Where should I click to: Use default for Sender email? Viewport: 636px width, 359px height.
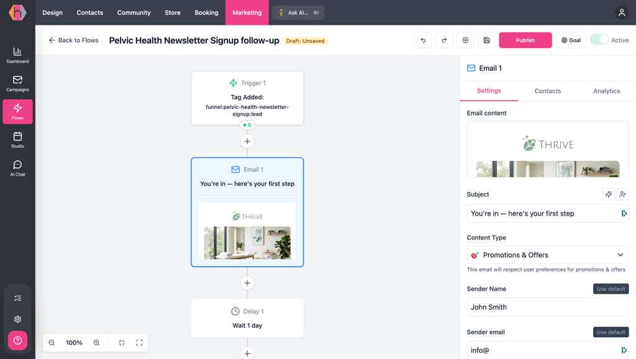[611, 332]
